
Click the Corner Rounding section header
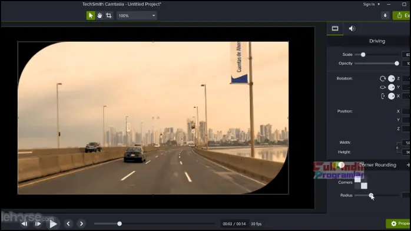377,165
